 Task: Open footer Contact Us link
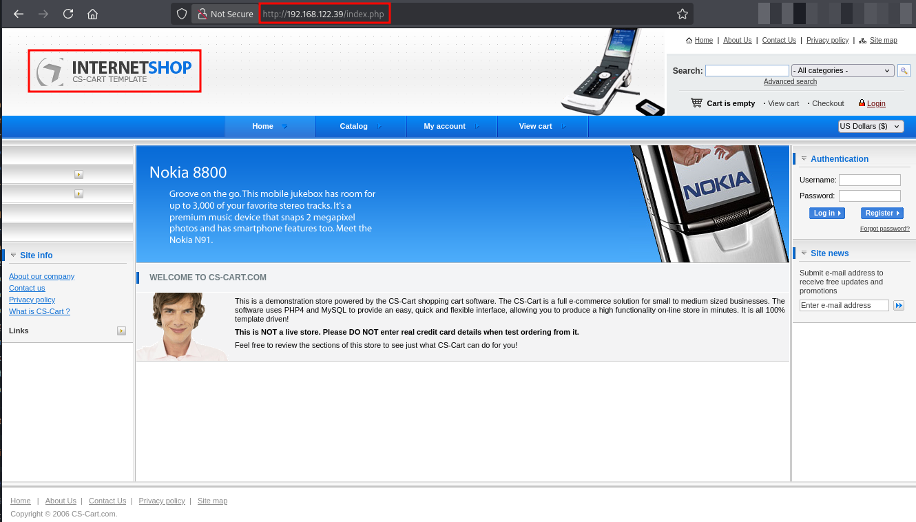[x=107, y=501]
